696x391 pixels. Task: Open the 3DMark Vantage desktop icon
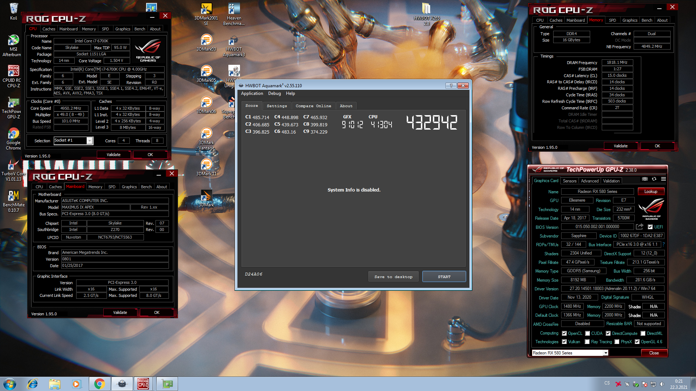[x=206, y=139]
